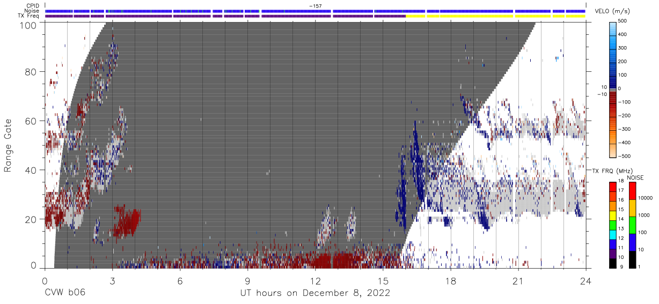The height and width of the screenshot is (304, 659).
Task: Click the yellow 14 MHz frequency swatch
Action: coord(613,216)
